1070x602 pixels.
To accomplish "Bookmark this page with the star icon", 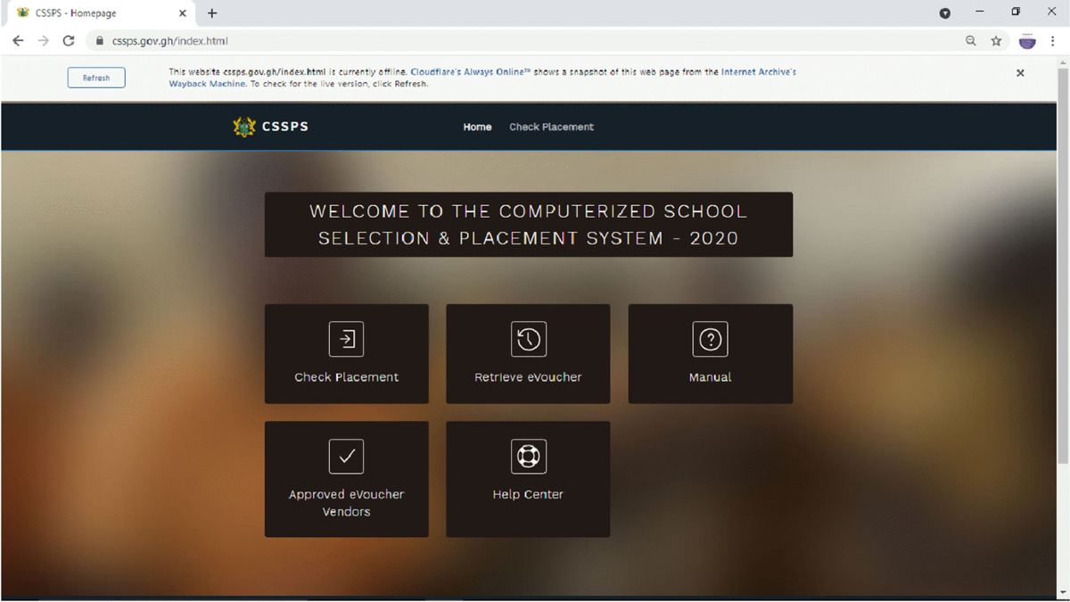I will pos(996,41).
